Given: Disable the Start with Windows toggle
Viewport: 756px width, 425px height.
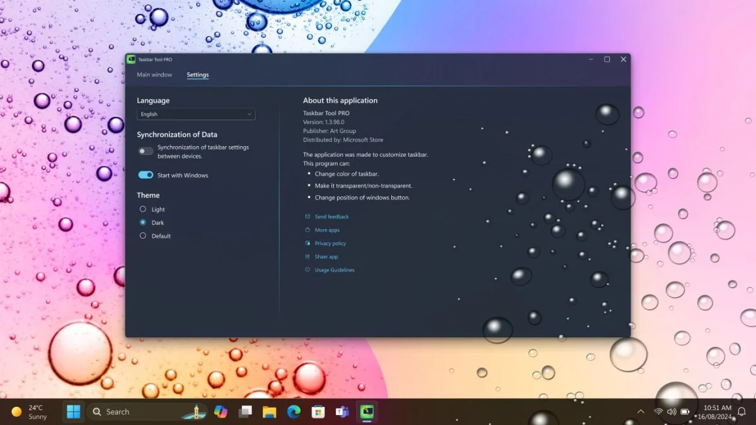Looking at the screenshot, I should click(x=146, y=175).
